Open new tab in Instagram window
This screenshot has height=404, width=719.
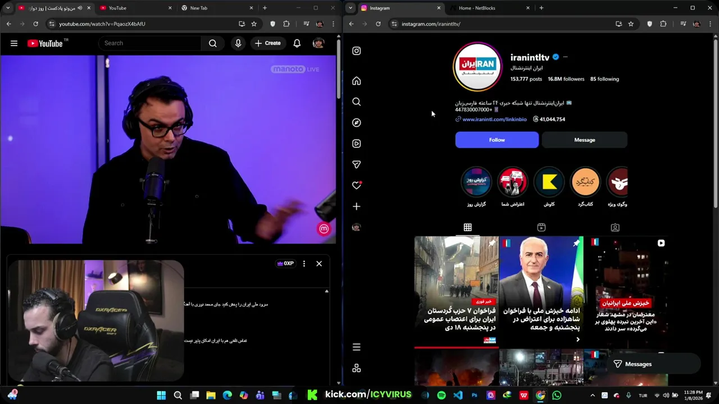pyautogui.click(x=541, y=8)
